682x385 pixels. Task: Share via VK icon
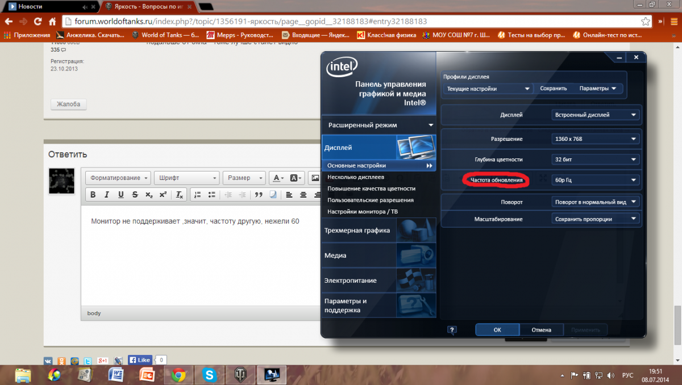(48, 361)
